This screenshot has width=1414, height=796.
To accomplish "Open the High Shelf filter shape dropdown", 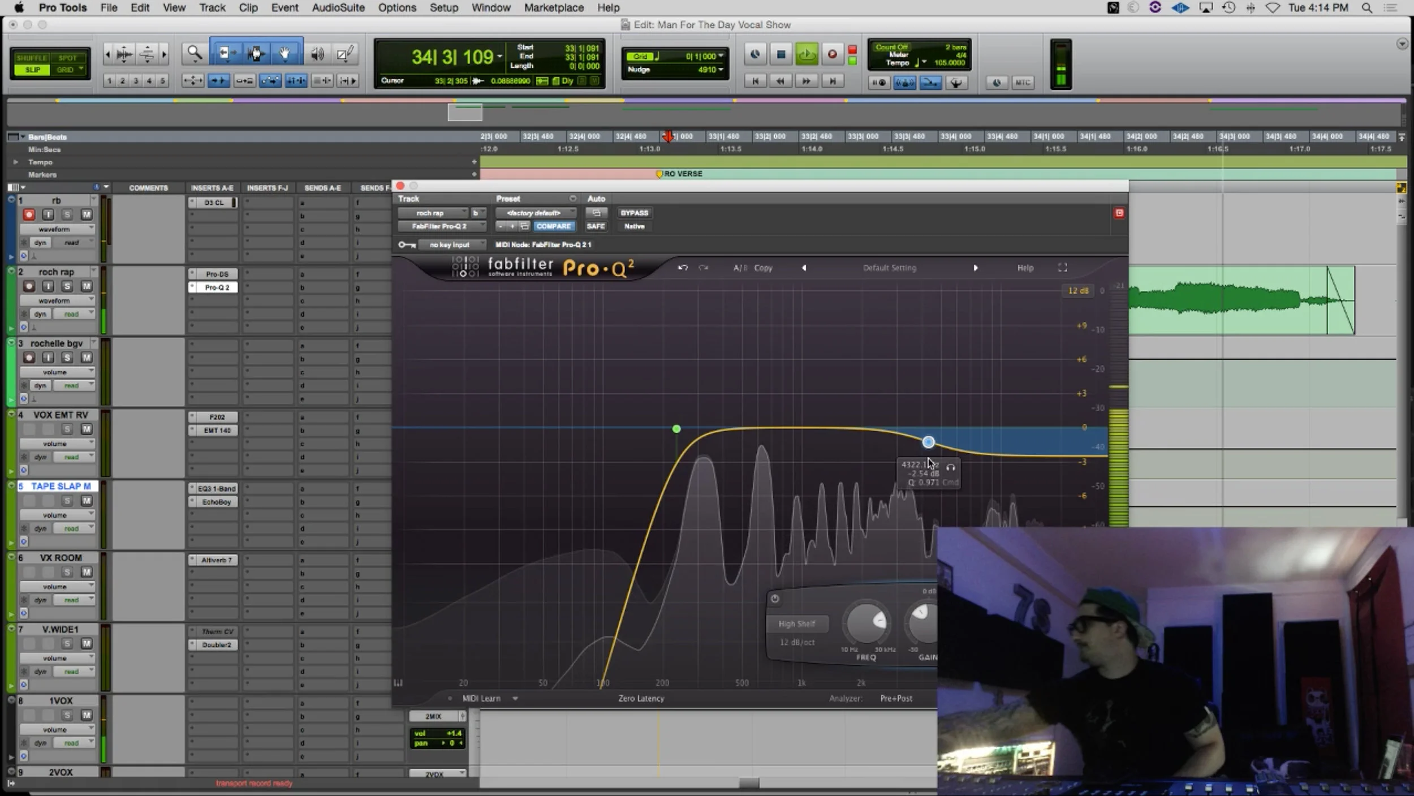I will pos(796,623).
